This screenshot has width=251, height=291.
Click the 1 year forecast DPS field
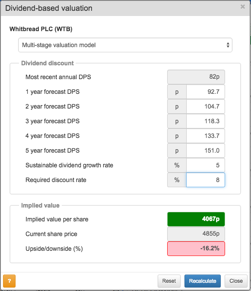[x=205, y=92]
